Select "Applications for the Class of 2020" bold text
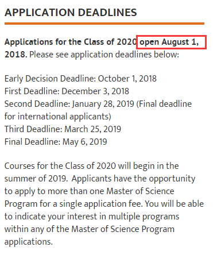 71,42
